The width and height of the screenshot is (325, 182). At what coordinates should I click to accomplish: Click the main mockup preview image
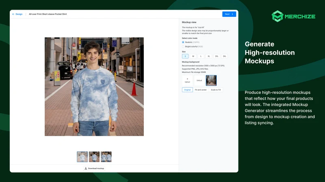[x=94, y=87]
